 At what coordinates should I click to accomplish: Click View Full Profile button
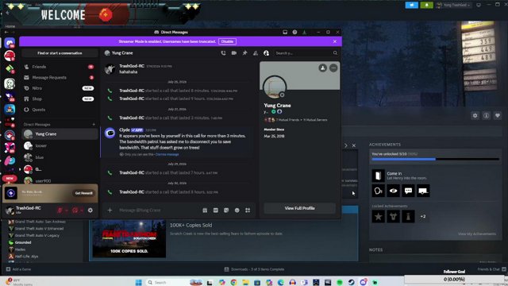point(300,208)
